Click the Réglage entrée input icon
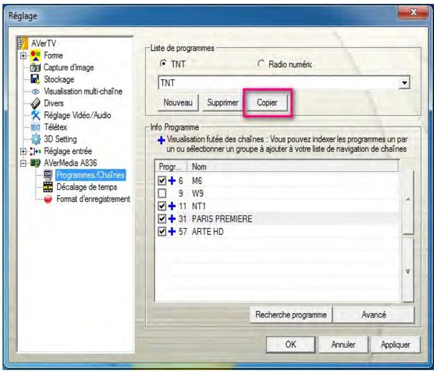 pos(35,151)
